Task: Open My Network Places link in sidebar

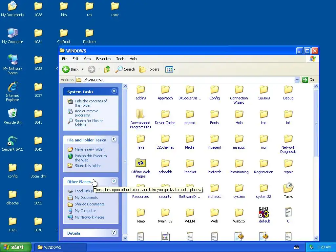Action: [x=89, y=217]
